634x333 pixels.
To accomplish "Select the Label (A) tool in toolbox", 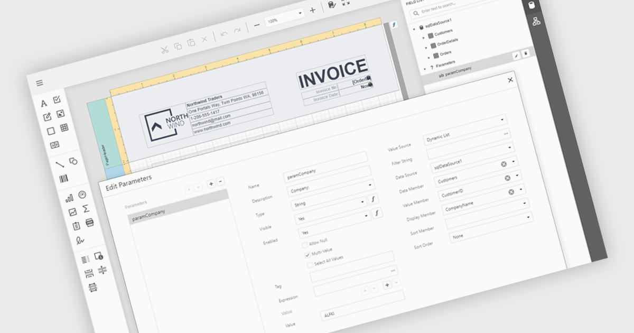I will point(44,103).
